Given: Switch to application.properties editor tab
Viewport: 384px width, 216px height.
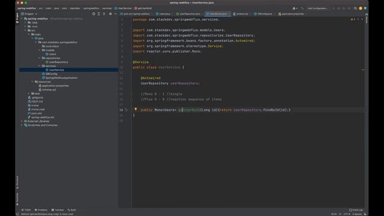Looking at the screenshot, I should click(292, 14).
